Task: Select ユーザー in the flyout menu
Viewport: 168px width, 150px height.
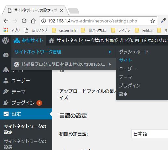Action: pos(128,69)
